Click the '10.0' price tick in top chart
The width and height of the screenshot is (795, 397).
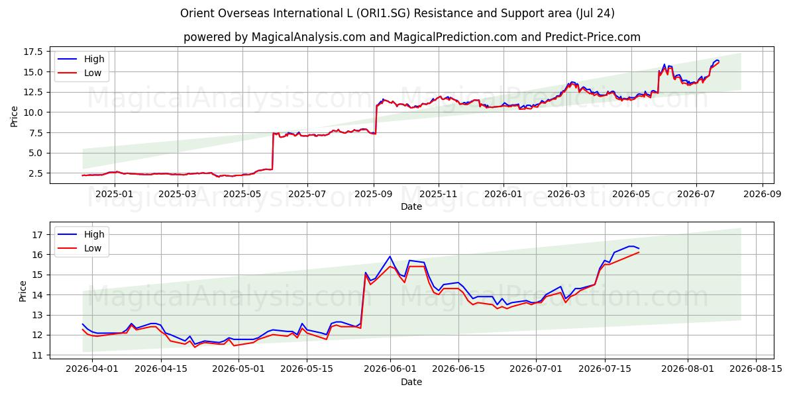click(x=34, y=112)
